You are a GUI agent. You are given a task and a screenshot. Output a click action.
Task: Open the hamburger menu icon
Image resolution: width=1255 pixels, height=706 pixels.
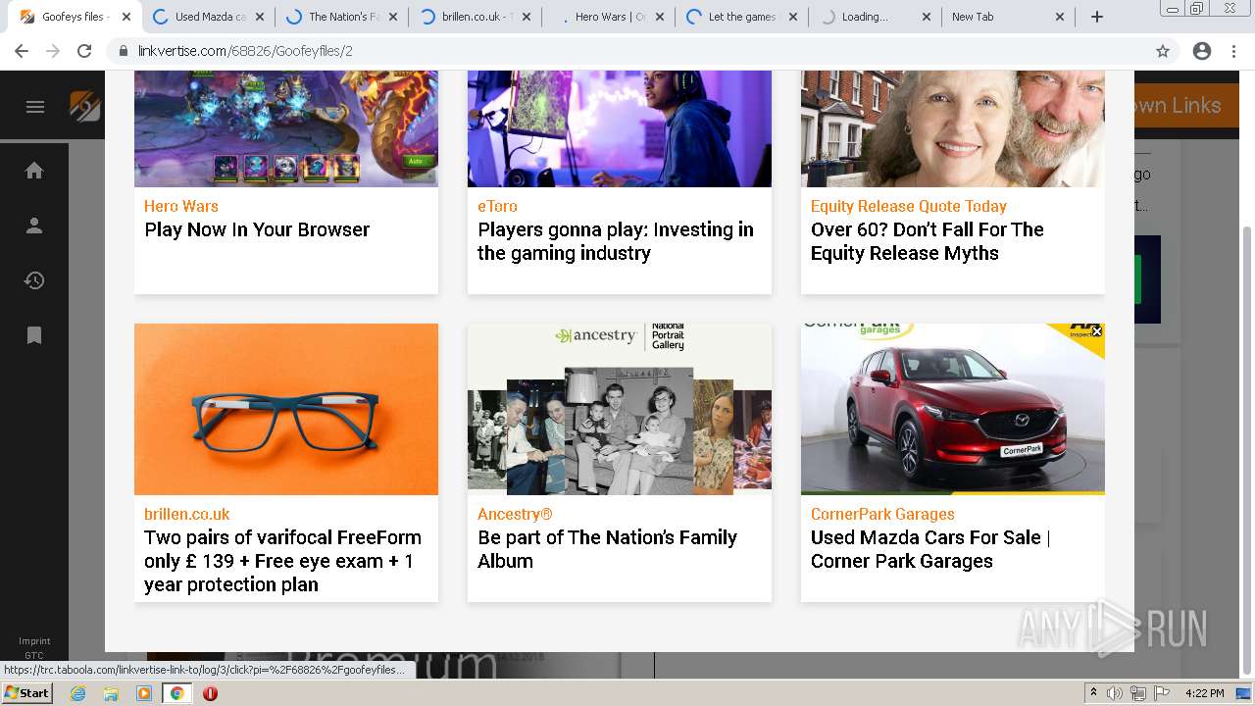click(35, 107)
